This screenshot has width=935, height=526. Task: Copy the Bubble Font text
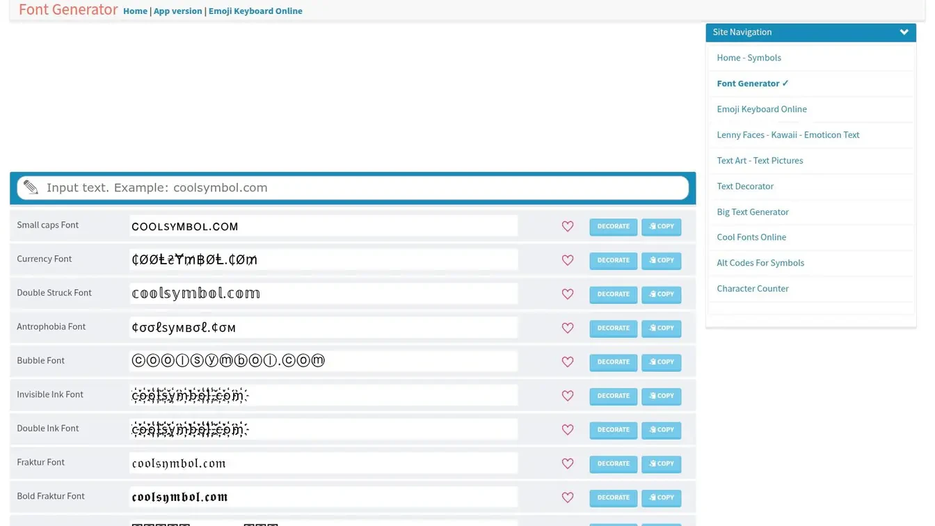click(x=661, y=362)
